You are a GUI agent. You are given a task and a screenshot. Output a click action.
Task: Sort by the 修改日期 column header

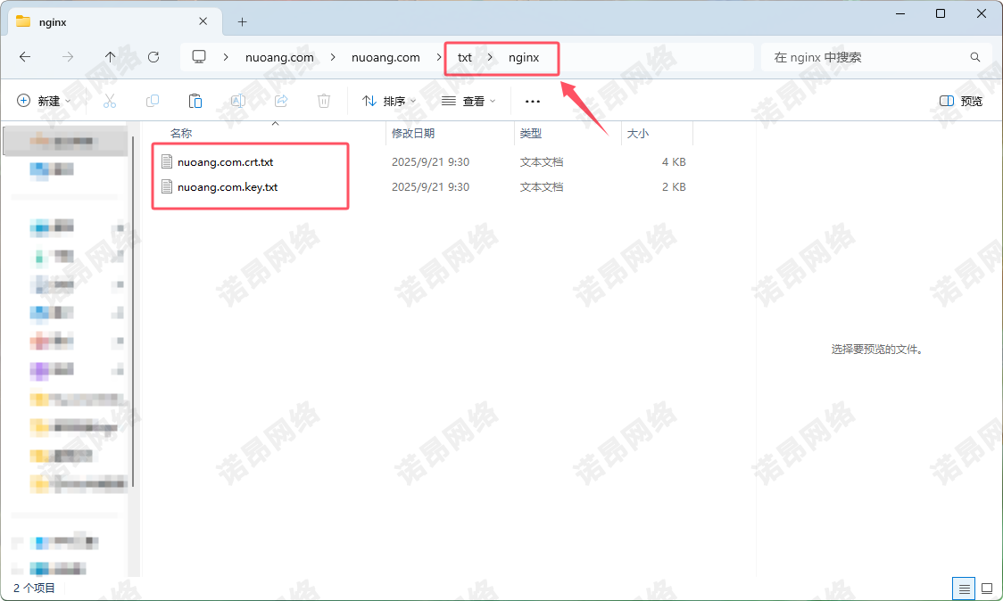[x=413, y=133]
